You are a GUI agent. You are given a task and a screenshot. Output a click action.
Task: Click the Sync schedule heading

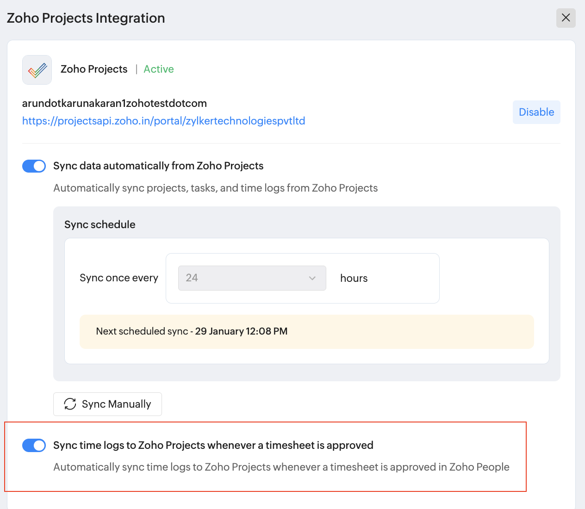100,224
